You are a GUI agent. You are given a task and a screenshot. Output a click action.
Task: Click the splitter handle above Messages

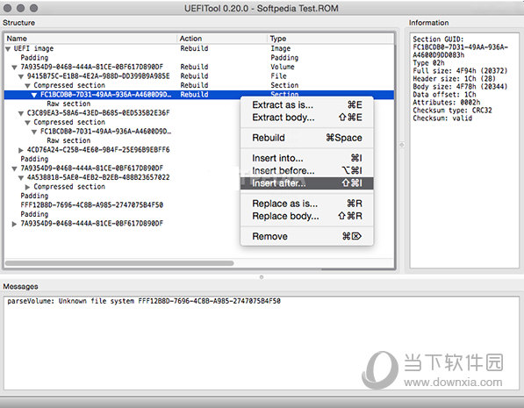262,277
